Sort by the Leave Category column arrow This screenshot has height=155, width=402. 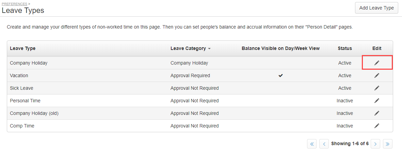[209, 49]
